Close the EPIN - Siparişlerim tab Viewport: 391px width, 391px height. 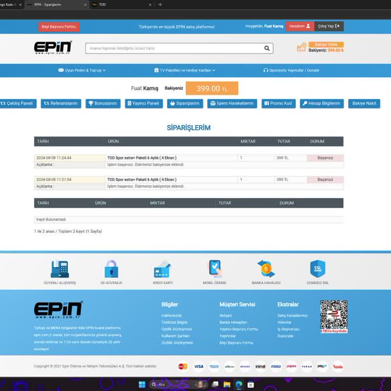85,5
